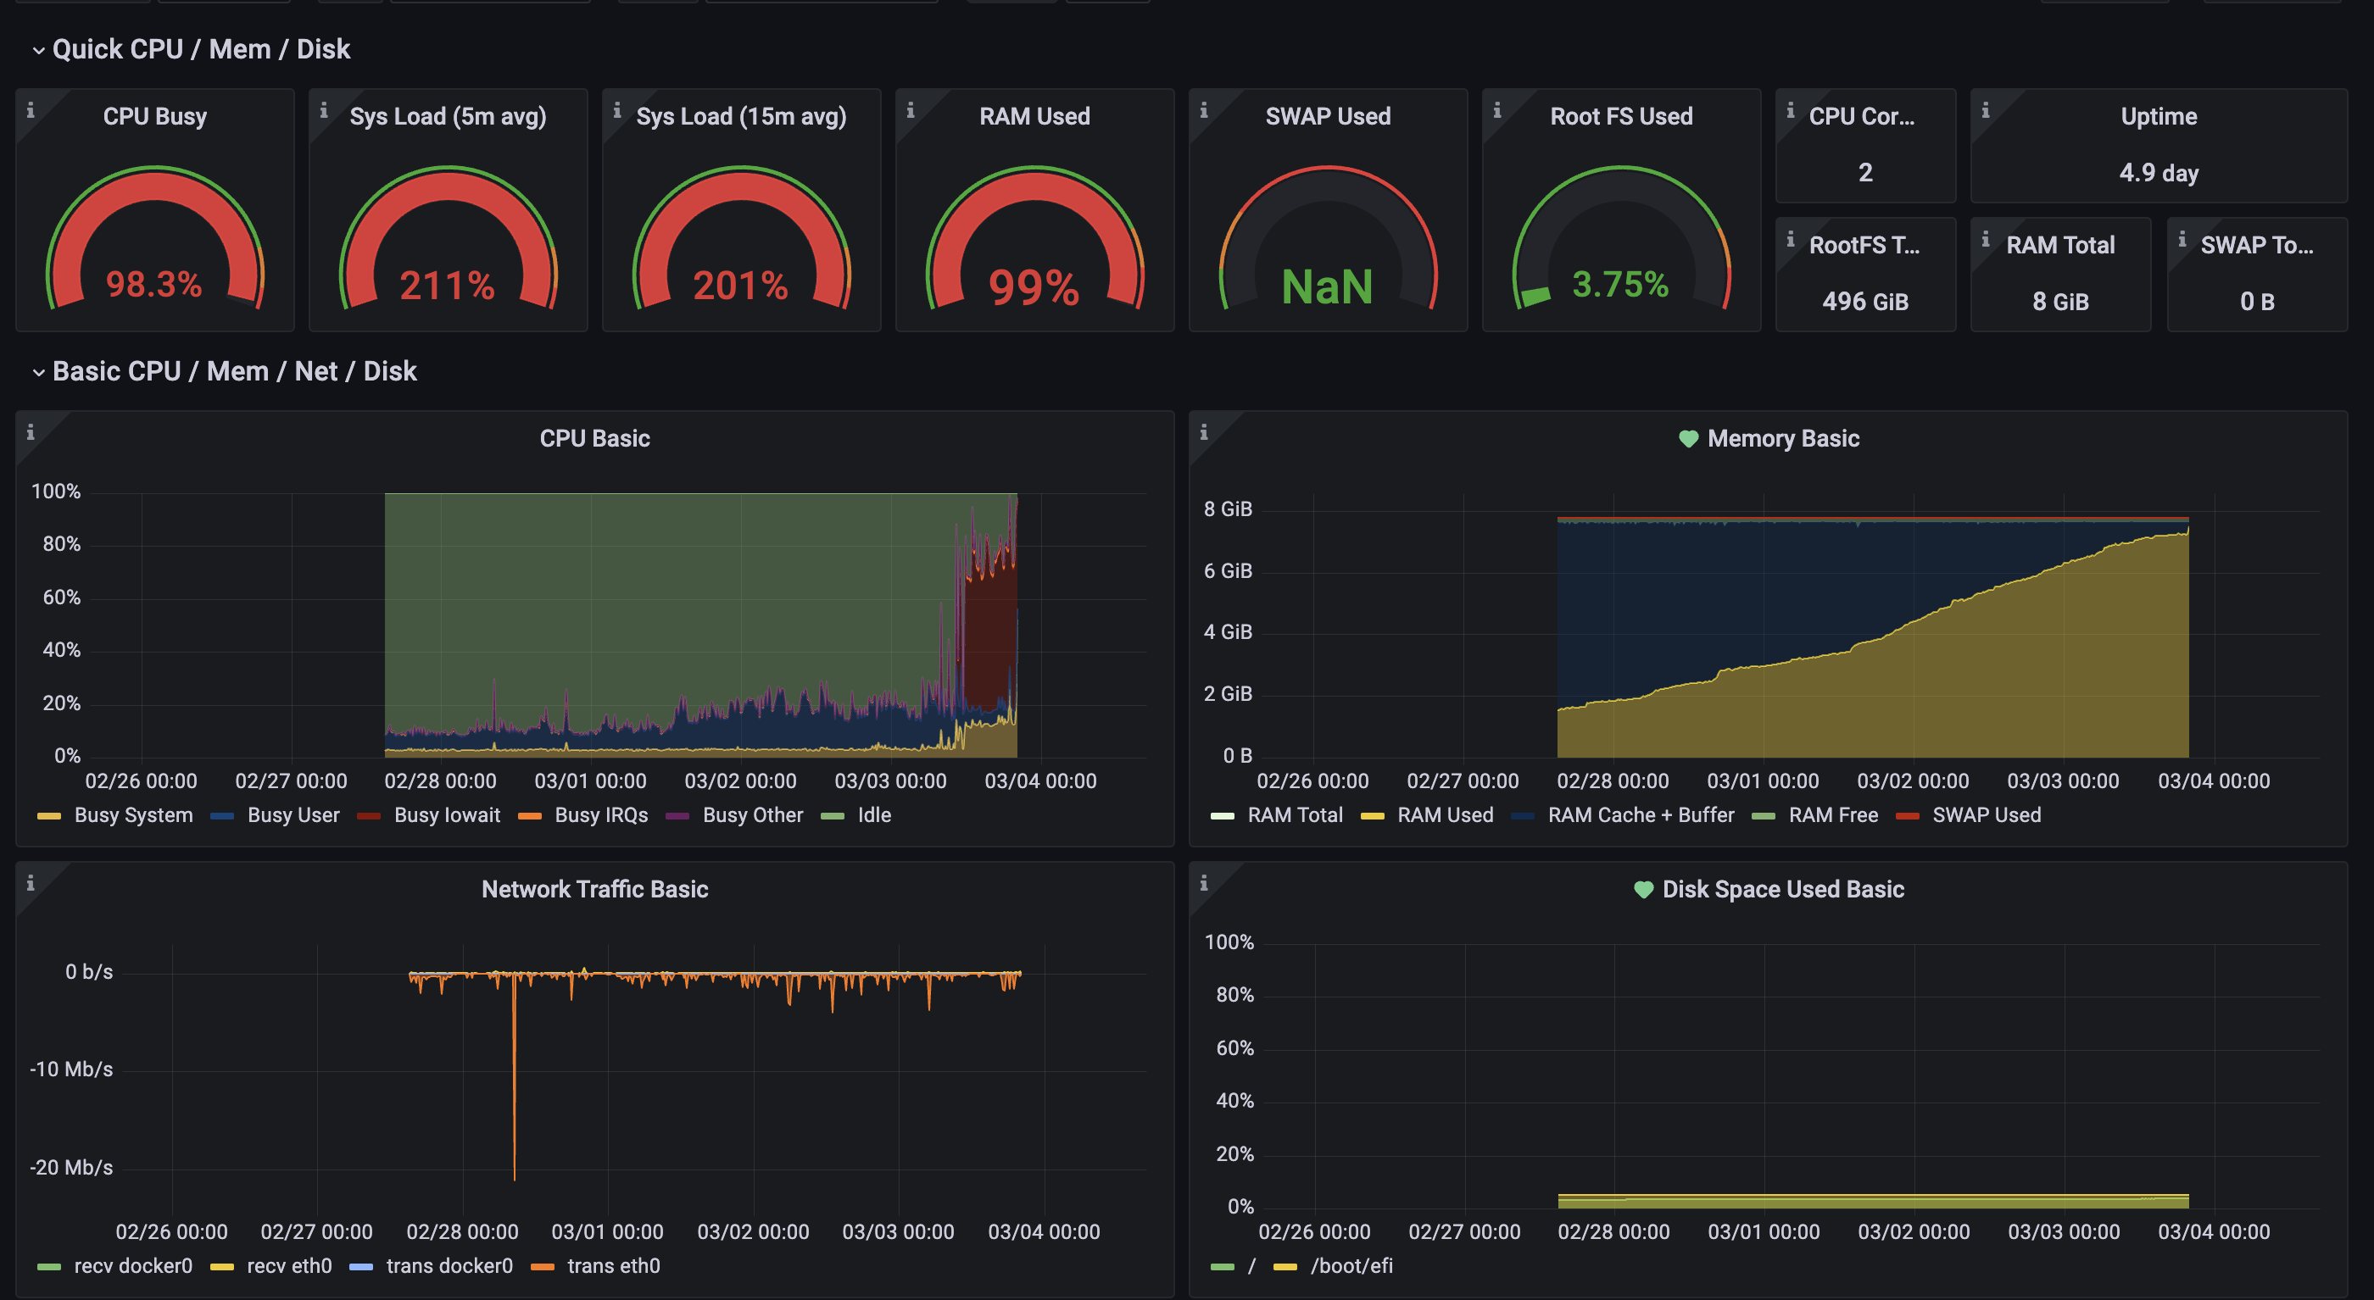The width and height of the screenshot is (2374, 1300).
Task: Open the CPU Basic panel title menu
Action: point(594,438)
